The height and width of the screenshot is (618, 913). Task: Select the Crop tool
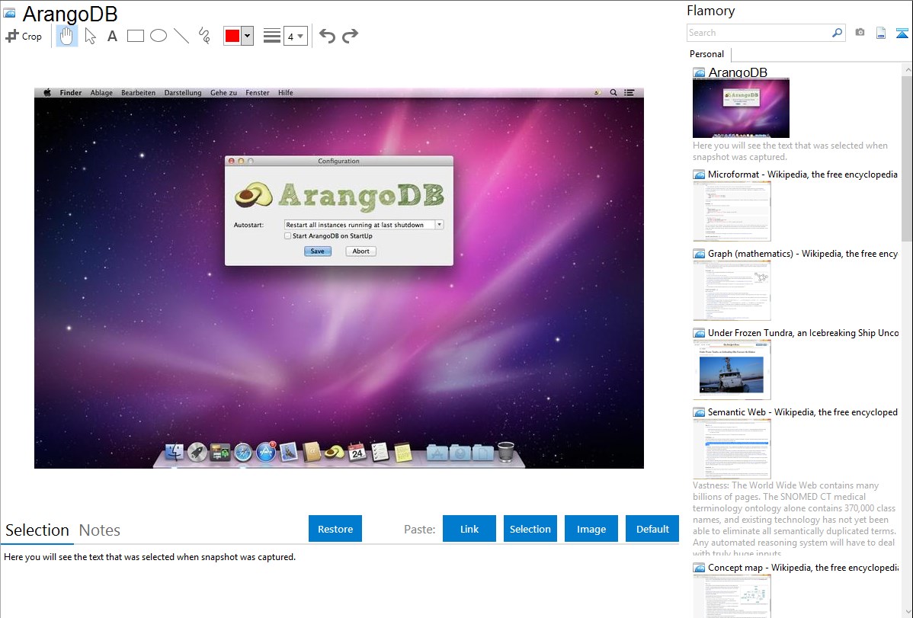[x=24, y=36]
